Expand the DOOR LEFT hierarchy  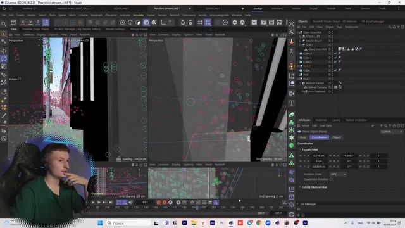click(x=300, y=37)
